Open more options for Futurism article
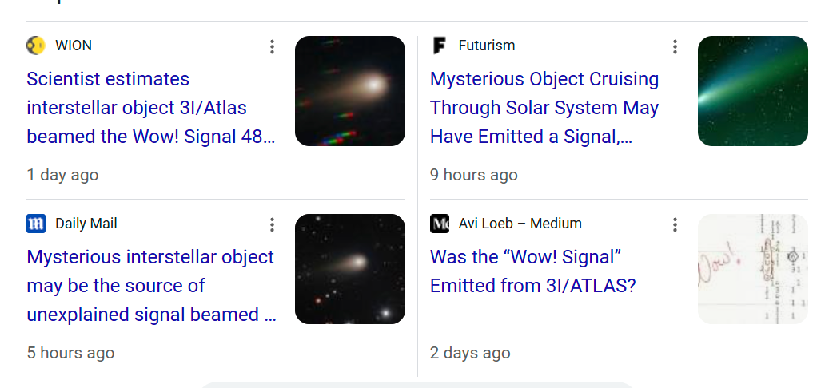Image resolution: width=833 pixels, height=388 pixels. (x=675, y=47)
